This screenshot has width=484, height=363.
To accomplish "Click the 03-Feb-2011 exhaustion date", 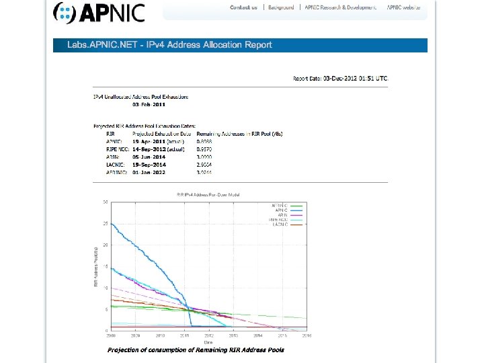I will click(x=149, y=105).
